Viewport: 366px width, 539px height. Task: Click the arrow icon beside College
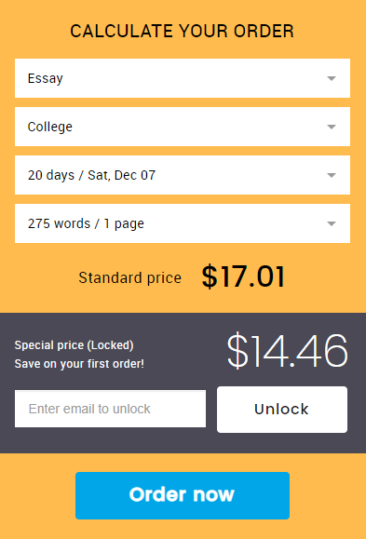[332, 128]
